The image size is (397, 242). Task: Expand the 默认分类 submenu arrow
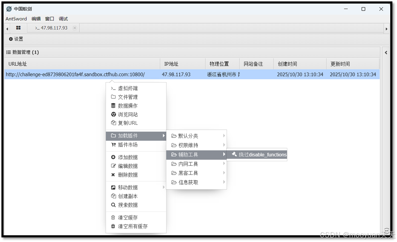(224, 136)
